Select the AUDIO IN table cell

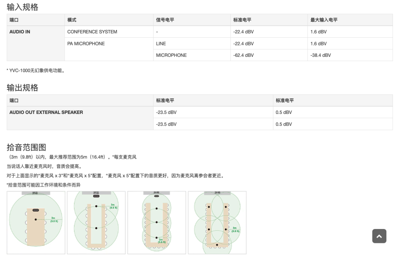tap(20, 31)
